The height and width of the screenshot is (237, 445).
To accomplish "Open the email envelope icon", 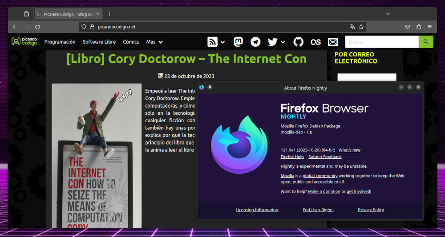I will click(x=333, y=42).
